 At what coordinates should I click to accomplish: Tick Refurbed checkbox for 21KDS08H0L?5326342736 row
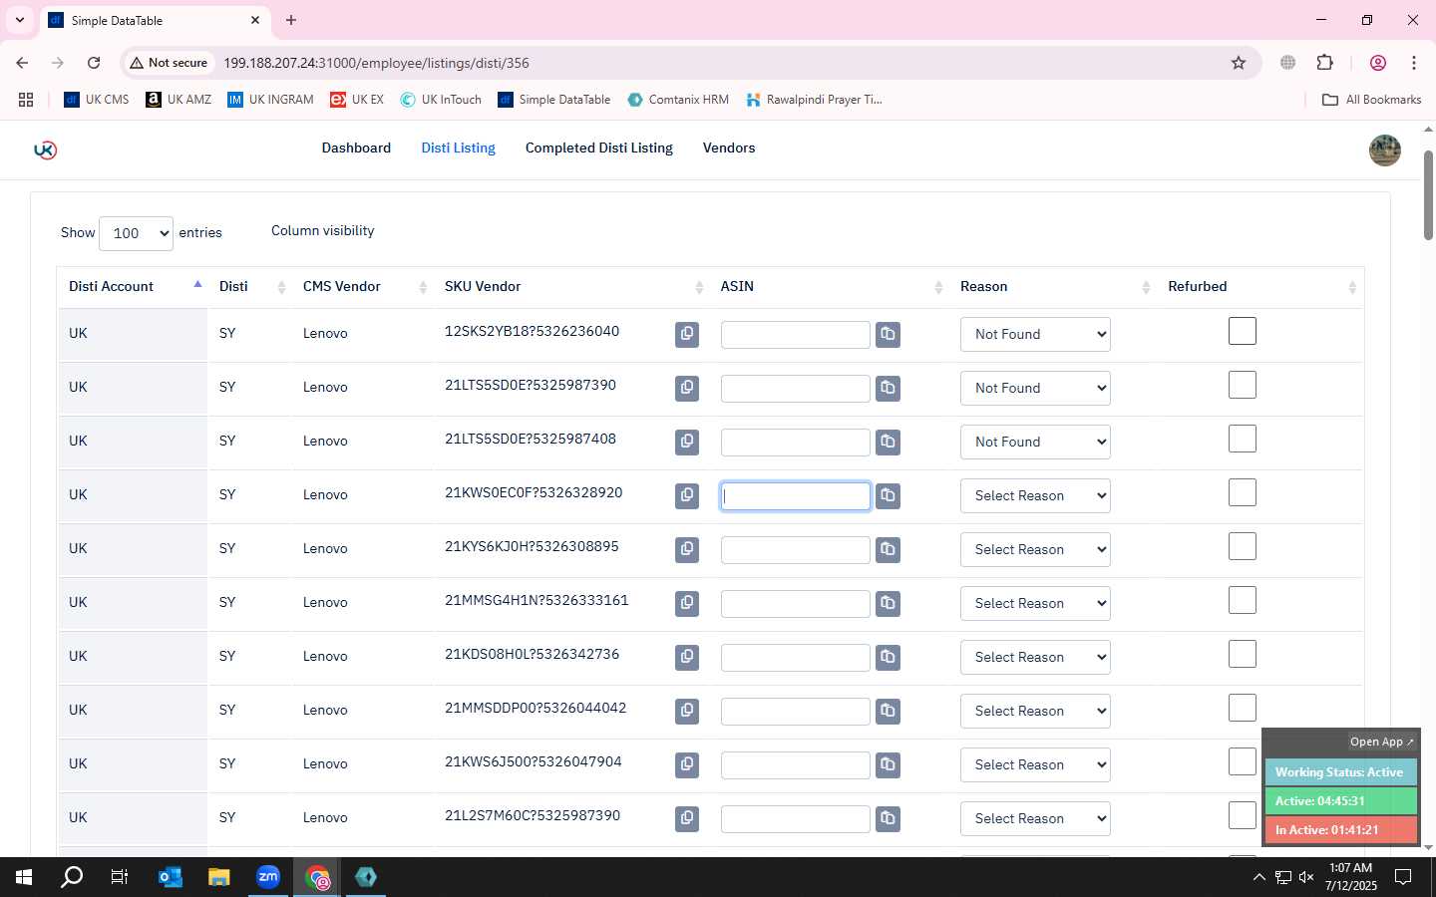pos(1243,654)
